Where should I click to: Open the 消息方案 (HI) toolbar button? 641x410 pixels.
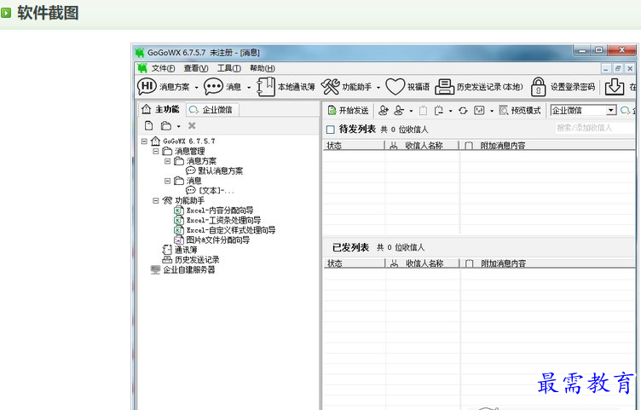coord(163,87)
